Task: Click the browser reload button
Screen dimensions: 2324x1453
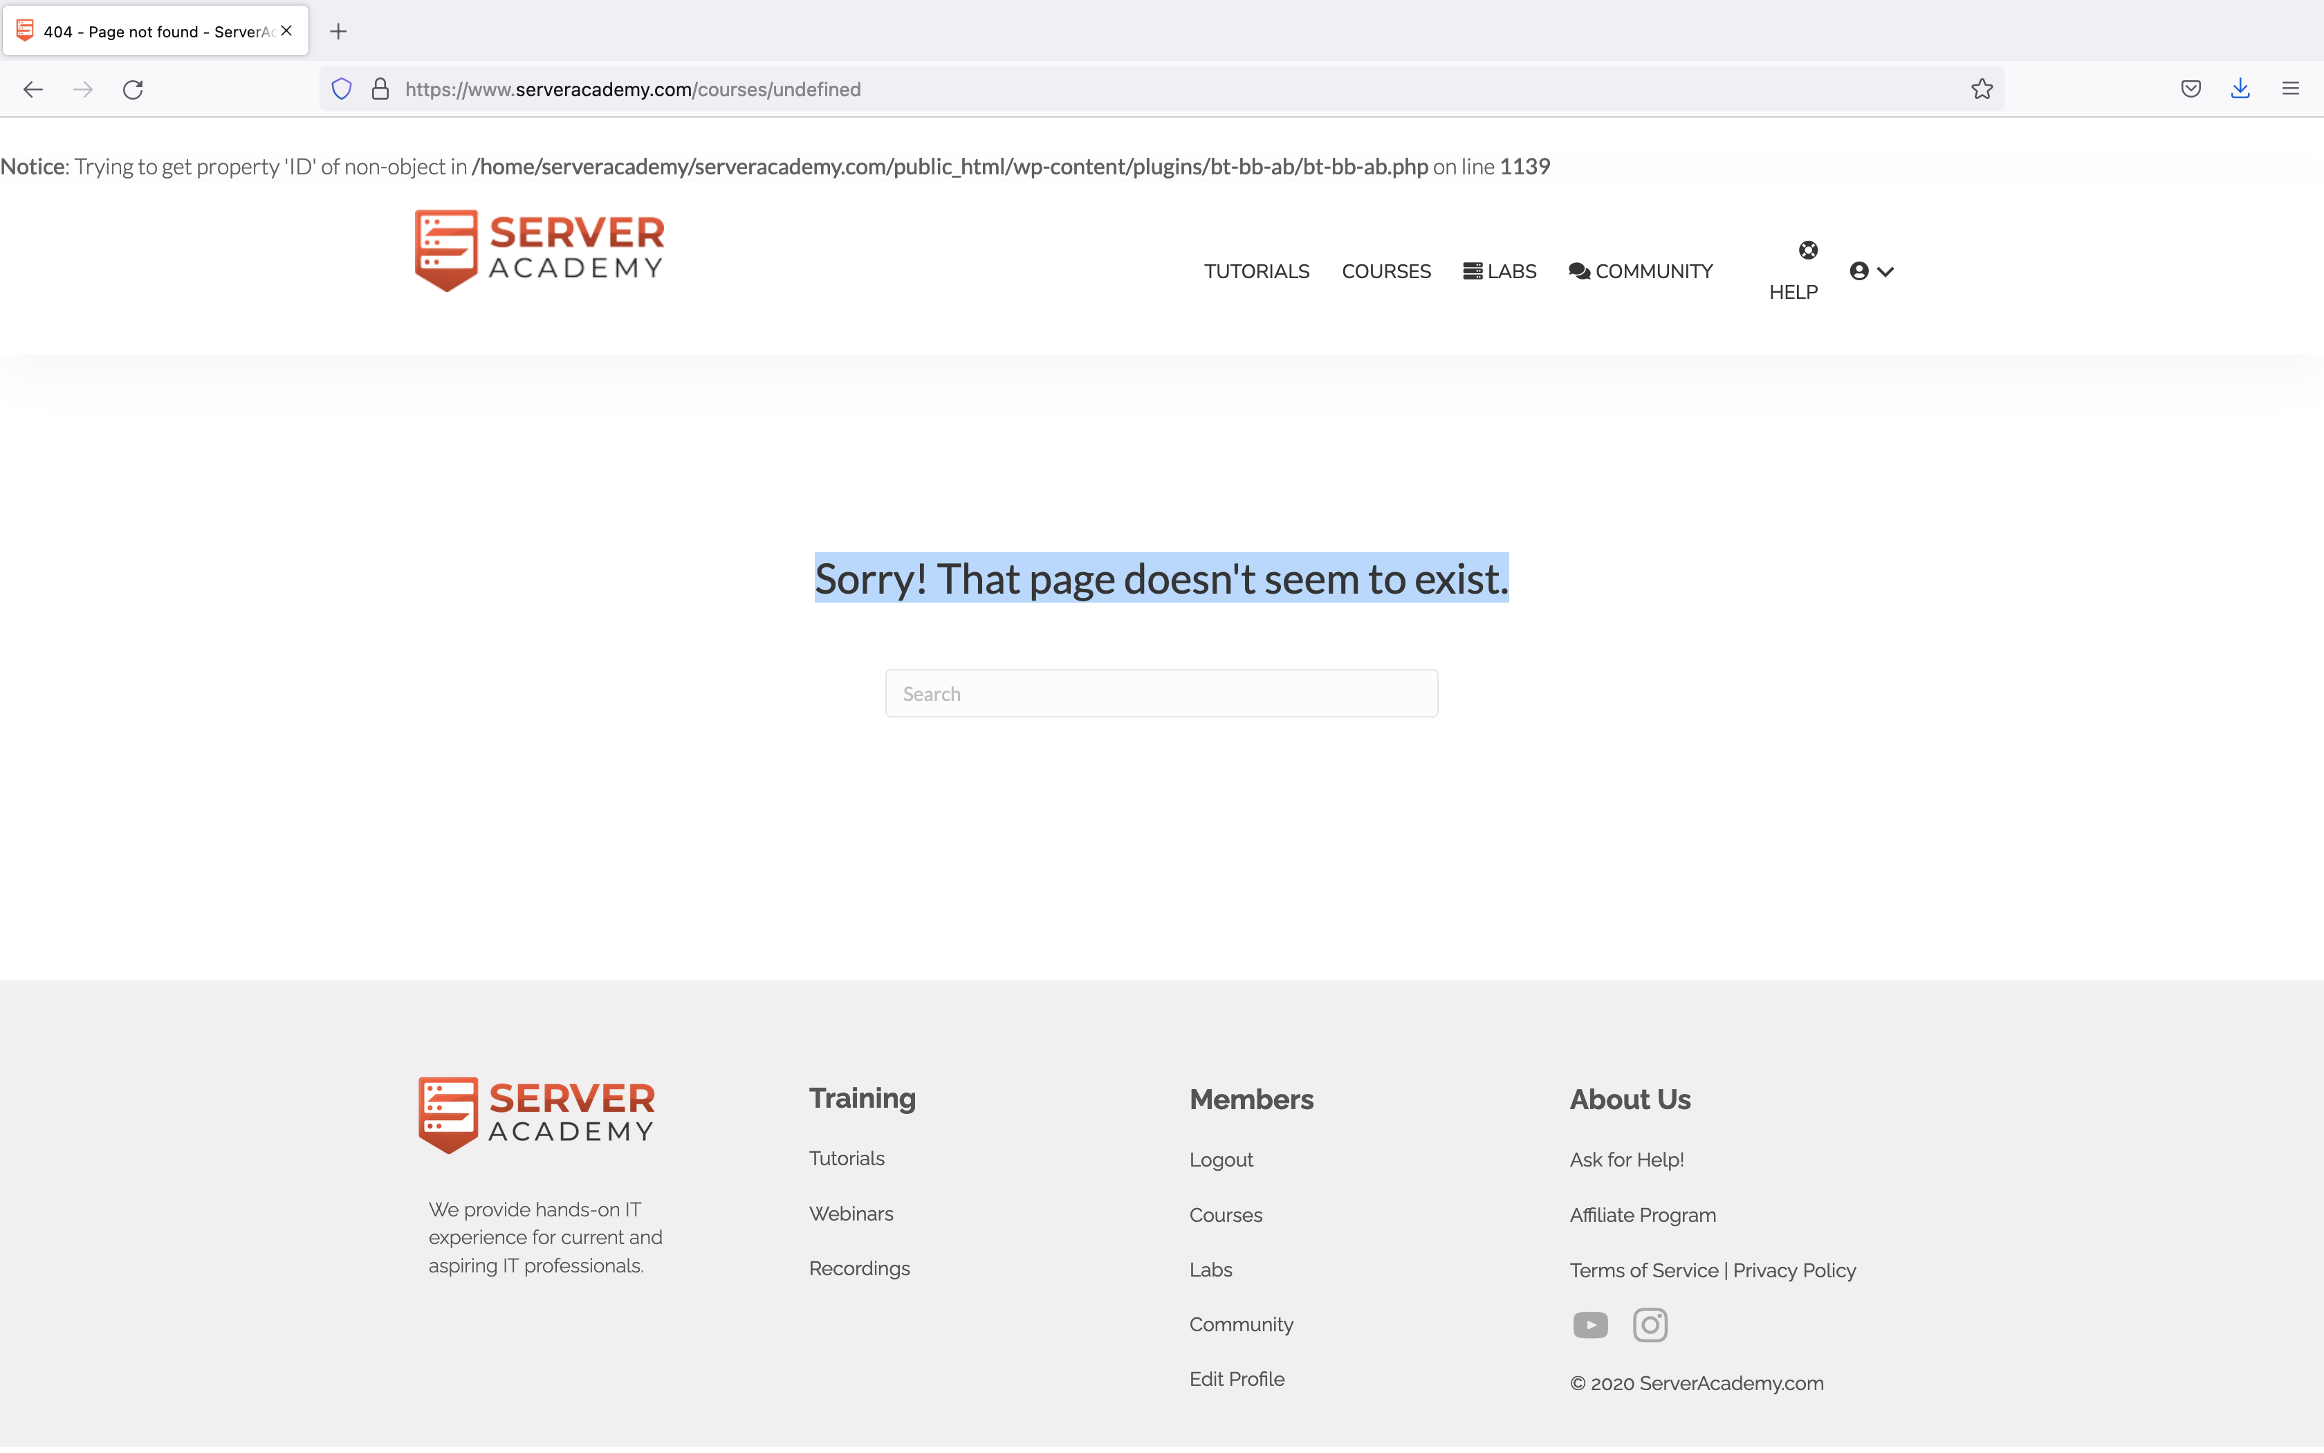Action: click(x=133, y=89)
